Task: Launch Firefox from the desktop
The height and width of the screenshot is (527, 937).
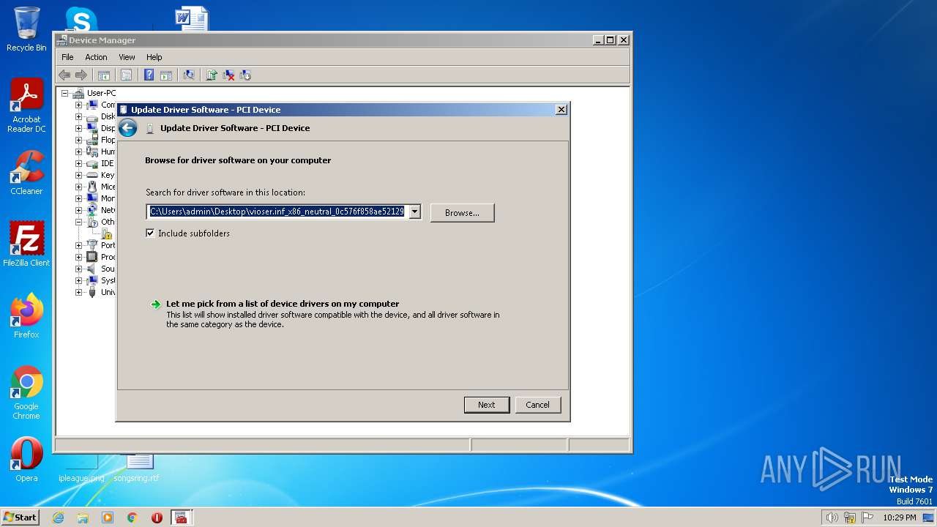Action: click(x=26, y=316)
